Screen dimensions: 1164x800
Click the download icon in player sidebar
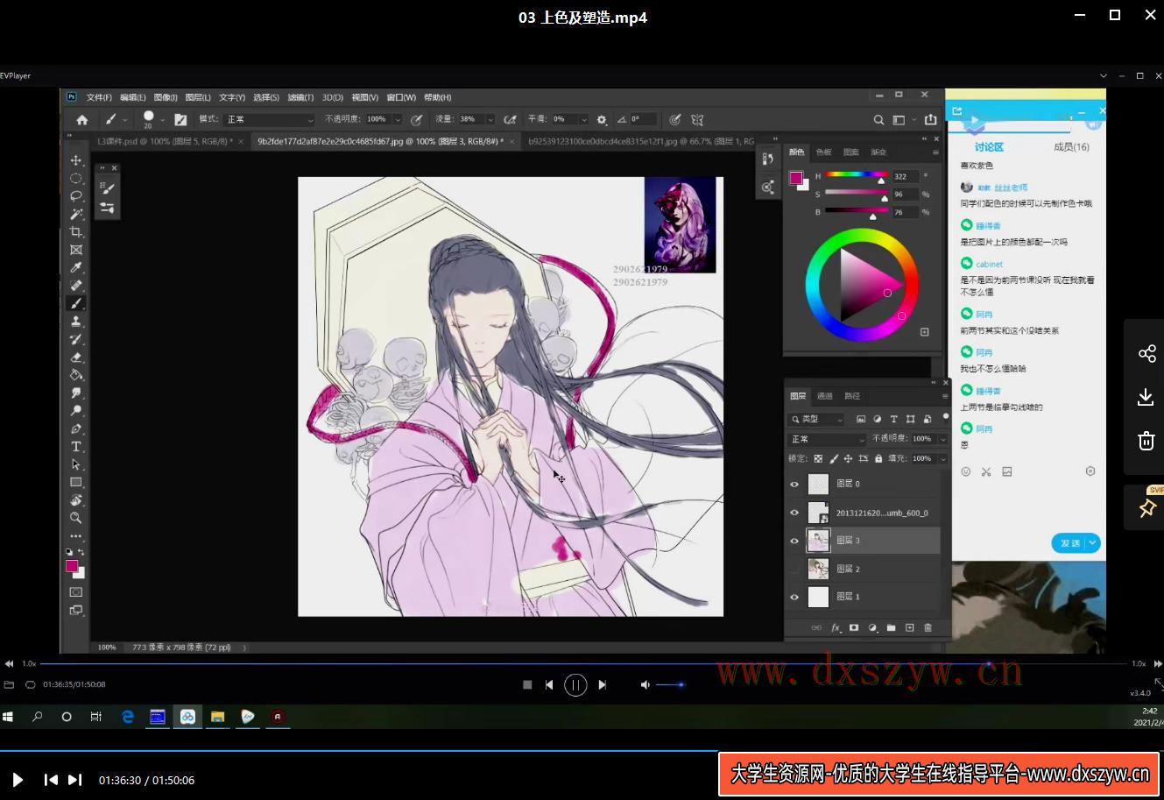[x=1146, y=397]
